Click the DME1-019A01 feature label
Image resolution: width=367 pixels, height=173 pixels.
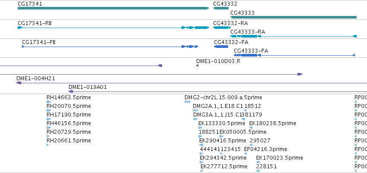pyautogui.click(x=88, y=87)
